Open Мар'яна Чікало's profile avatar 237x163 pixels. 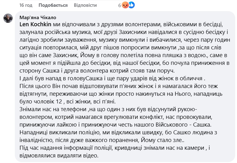coord(8,19)
